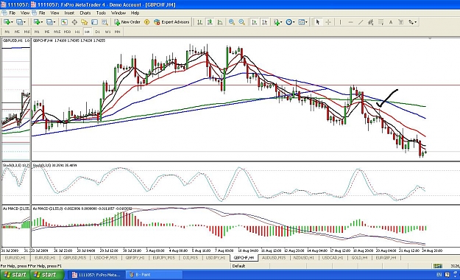The height and width of the screenshot is (280, 460).
Task: Switch chart to line chart type
Action: point(220,22)
